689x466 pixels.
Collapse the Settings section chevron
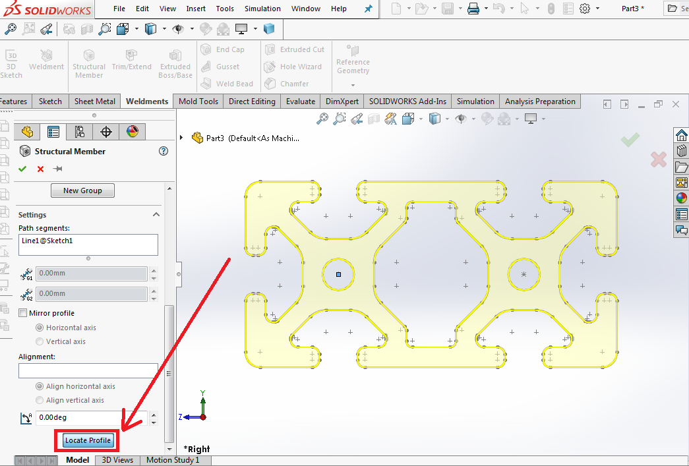coord(156,215)
